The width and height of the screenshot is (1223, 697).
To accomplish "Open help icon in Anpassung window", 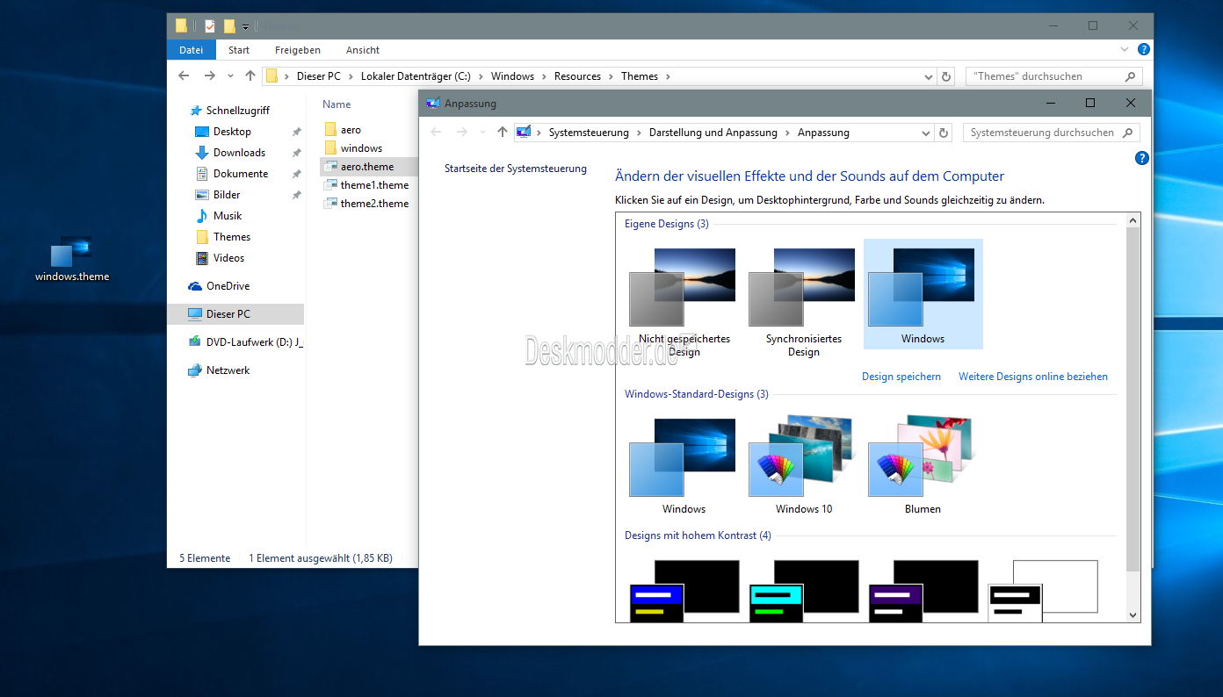I will click(x=1142, y=158).
